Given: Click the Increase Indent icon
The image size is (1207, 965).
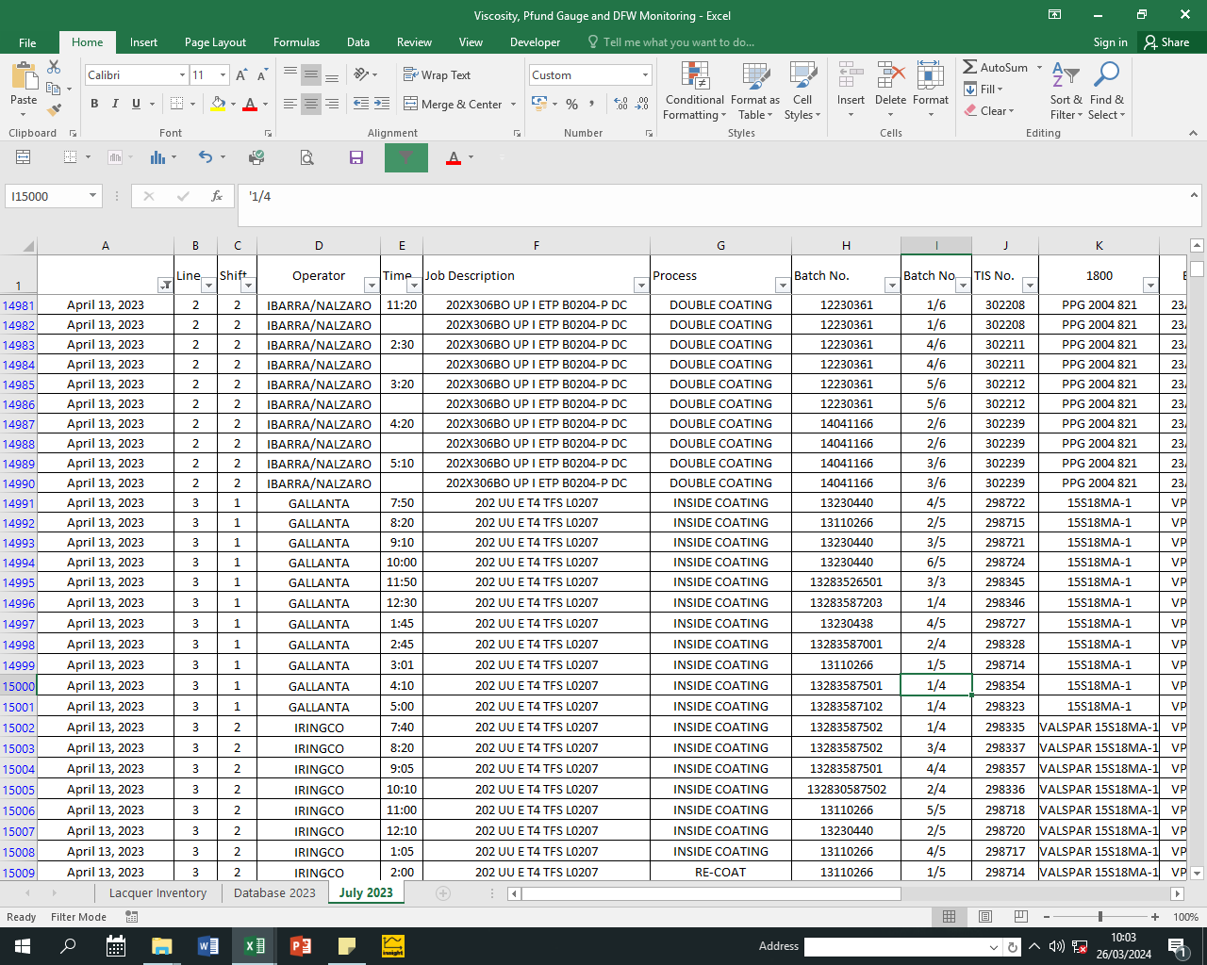Looking at the screenshot, I should (x=382, y=104).
